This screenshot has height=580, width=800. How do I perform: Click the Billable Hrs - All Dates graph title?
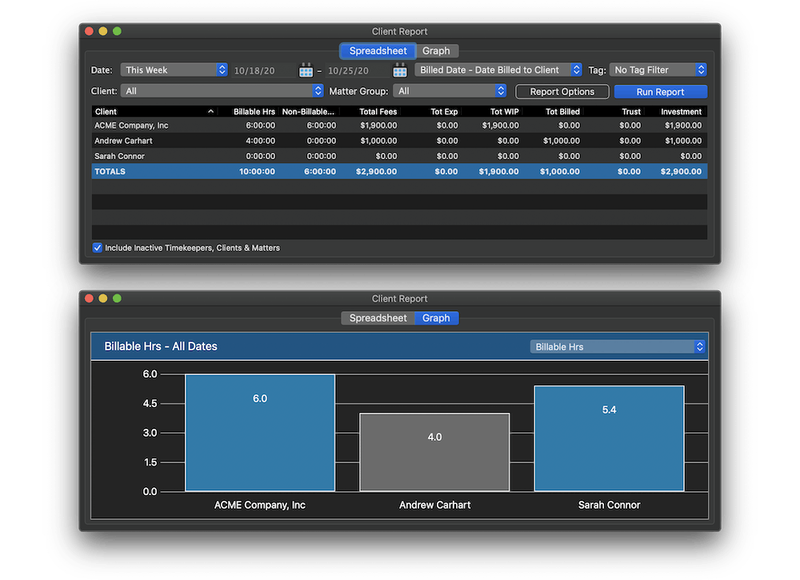pyautogui.click(x=161, y=346)
